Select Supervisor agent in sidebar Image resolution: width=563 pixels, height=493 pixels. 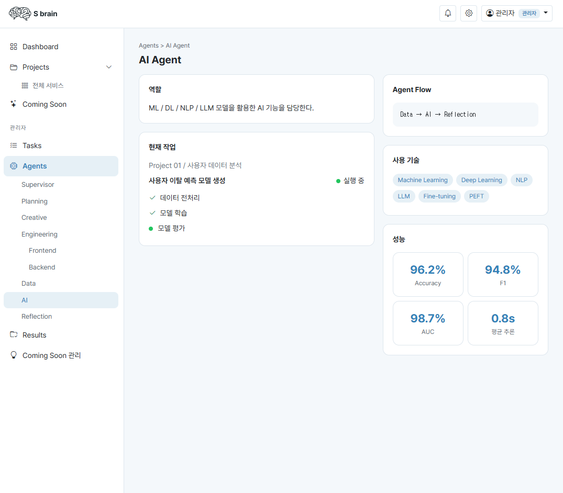tap(38, 184)
